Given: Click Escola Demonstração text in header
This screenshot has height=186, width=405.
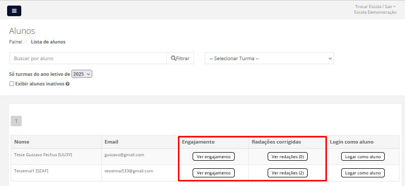Looking at the screenshot, I should pyautogui.click(x=375, y=12).
